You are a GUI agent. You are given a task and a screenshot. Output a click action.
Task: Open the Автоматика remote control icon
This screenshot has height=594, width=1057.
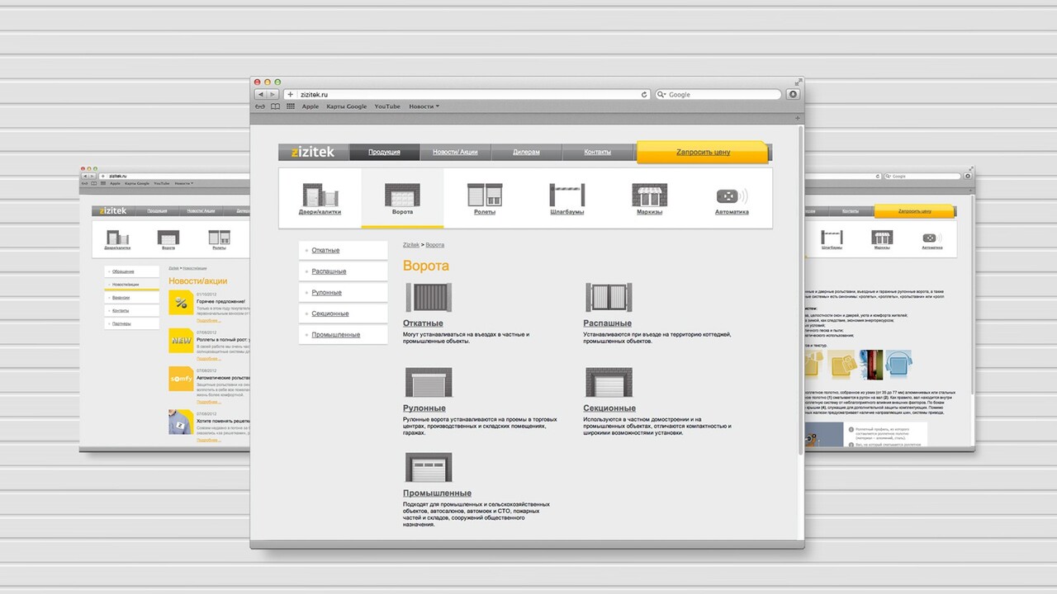click(732, 196)
